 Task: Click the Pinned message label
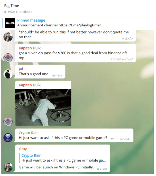coord(31,20)
